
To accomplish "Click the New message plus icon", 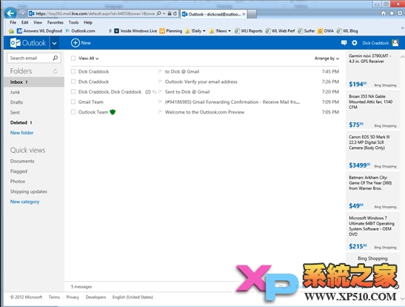I will click(x=76, y=43).
